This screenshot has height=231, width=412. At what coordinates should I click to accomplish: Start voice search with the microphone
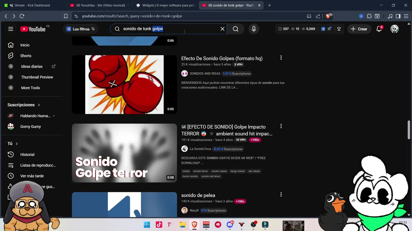(254, 29)
